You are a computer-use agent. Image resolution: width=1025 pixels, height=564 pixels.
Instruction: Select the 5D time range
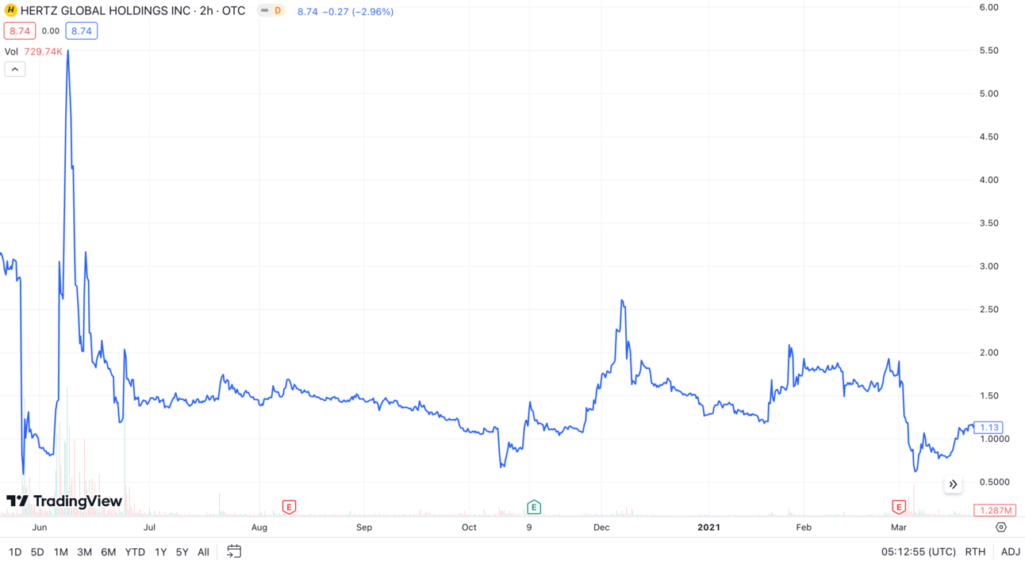pyautogui.click(x=37, y=552)
